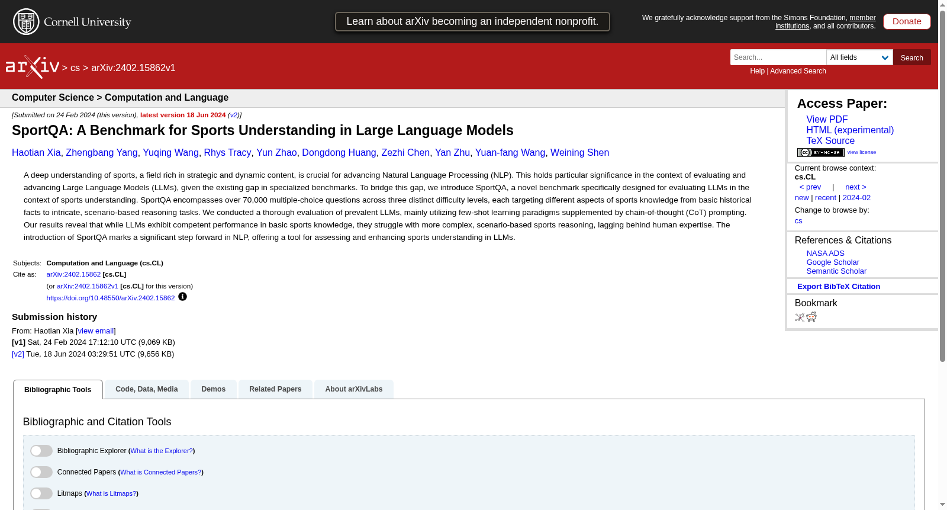Click recent listing link
This screenshot has width=947, height=510.
point(826,198)
